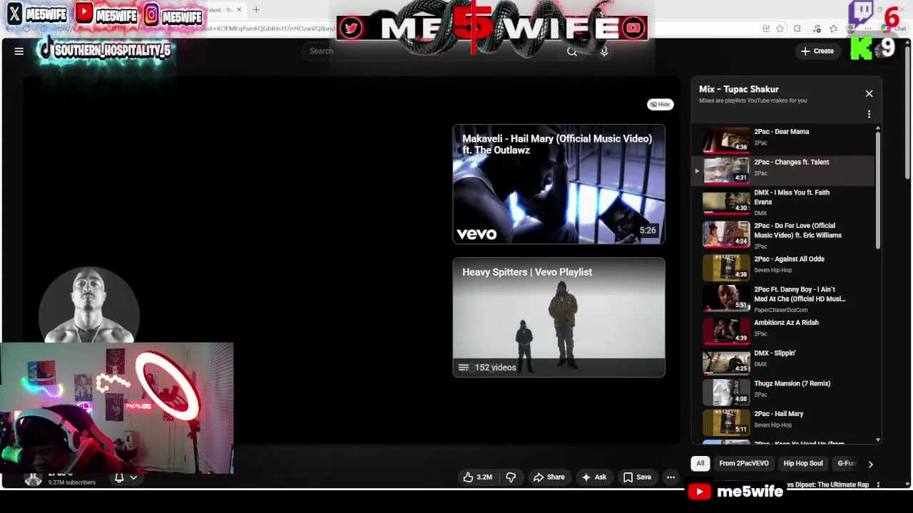
Task: Save the video to a playlist
Action: tap(637, 477)
